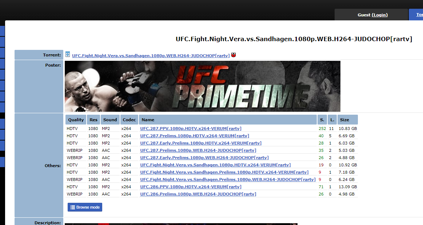Click the partially visible blue tab at top right
This screenshot has height=225, width=423.
[416, 15]
